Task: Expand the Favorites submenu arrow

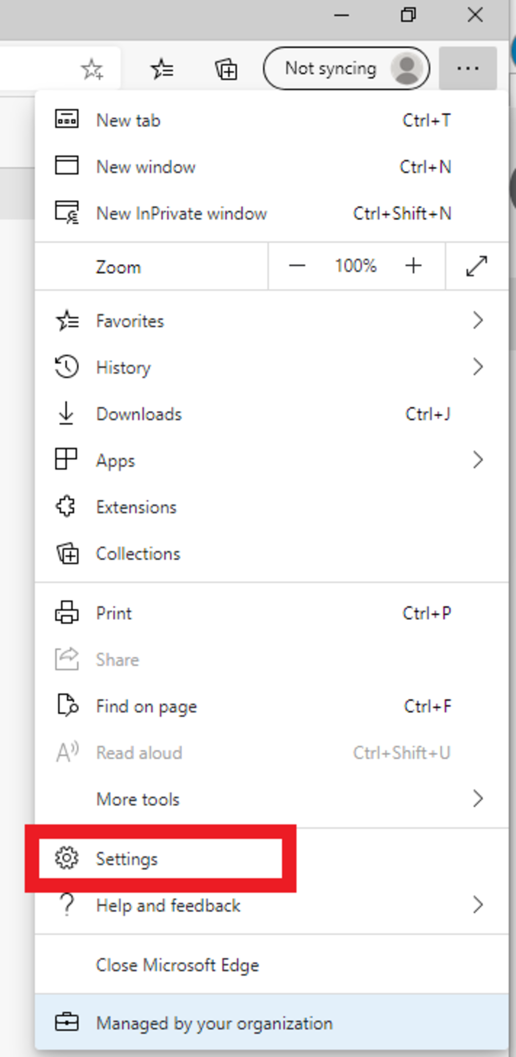Action: [478, 321]
